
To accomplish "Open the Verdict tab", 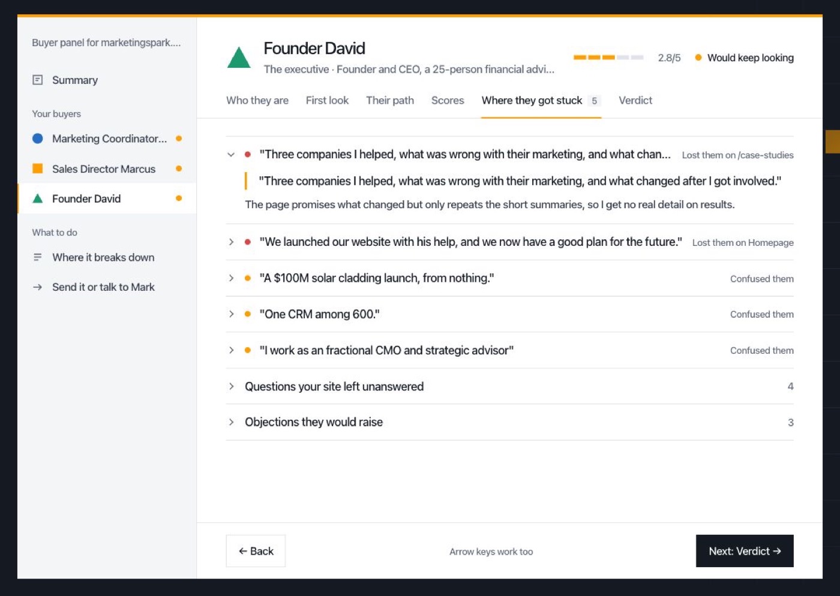I will [635, 101].
